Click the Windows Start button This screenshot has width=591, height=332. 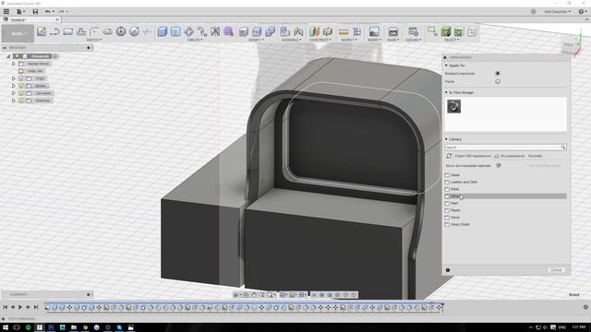(6, 327)
